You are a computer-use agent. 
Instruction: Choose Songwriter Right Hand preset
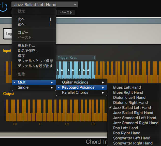(x=133, y=143)
